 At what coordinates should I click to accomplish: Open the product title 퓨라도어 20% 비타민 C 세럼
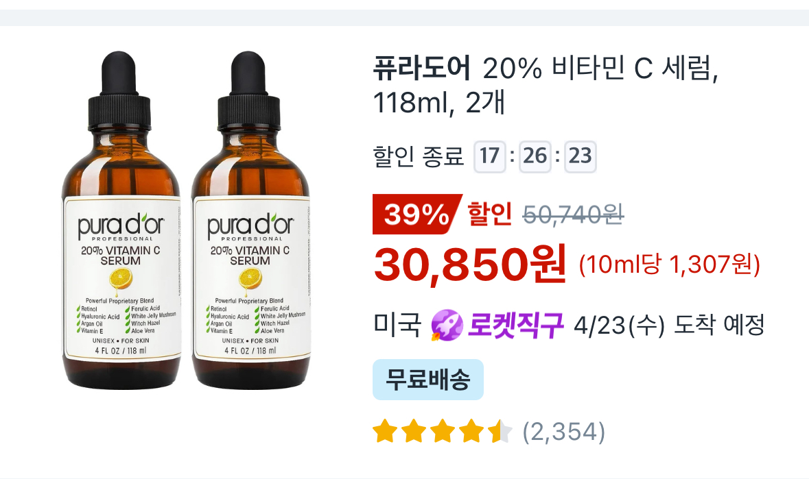(546, 85)
